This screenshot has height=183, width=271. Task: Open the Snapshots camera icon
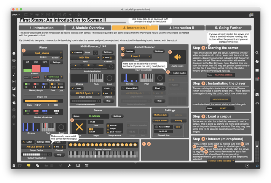[257, 94]
